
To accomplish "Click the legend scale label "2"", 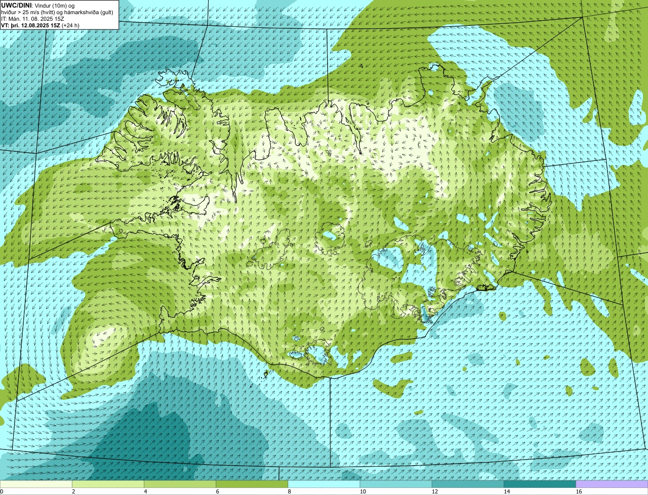I will [73, 491].
